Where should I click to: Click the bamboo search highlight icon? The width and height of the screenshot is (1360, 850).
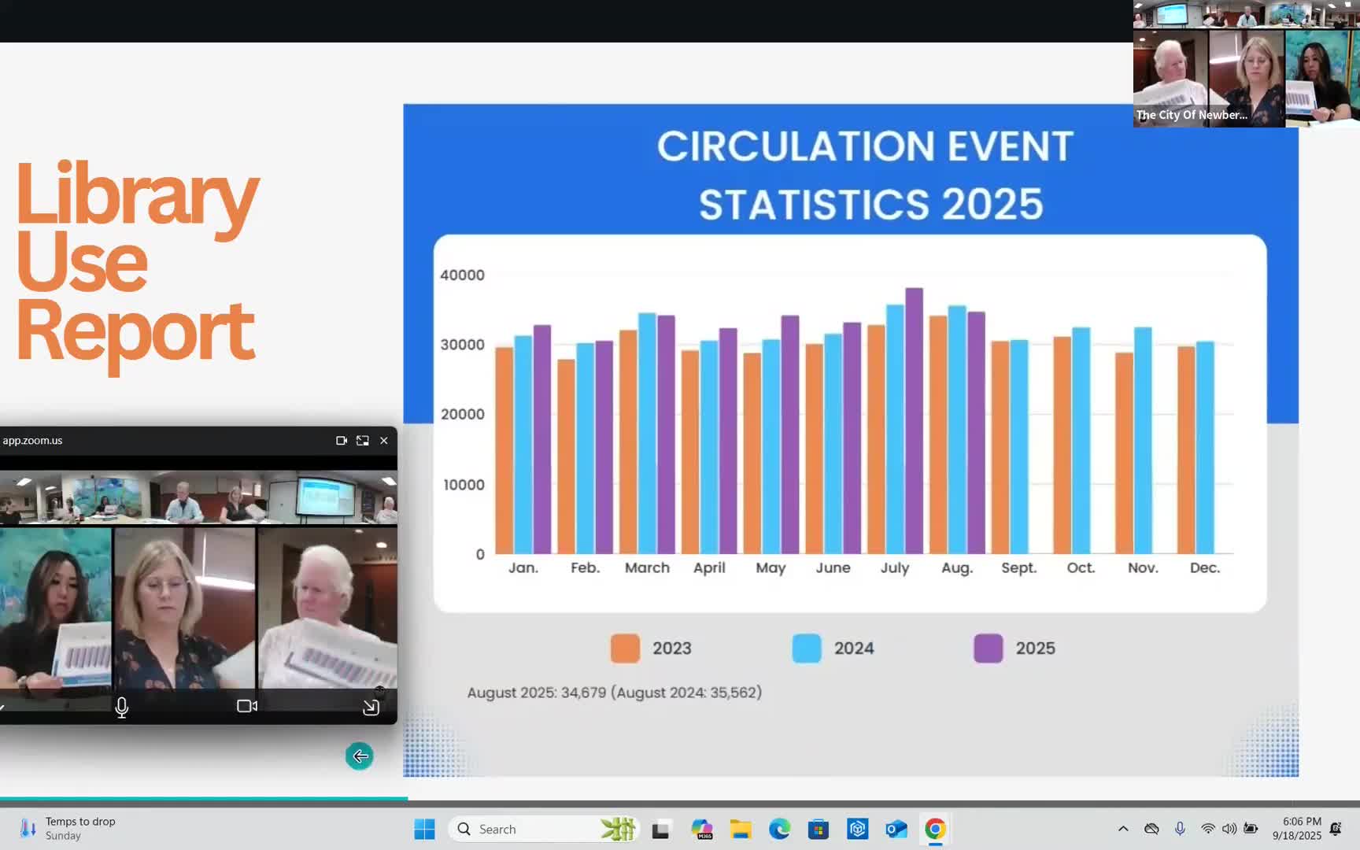point(618,830)
